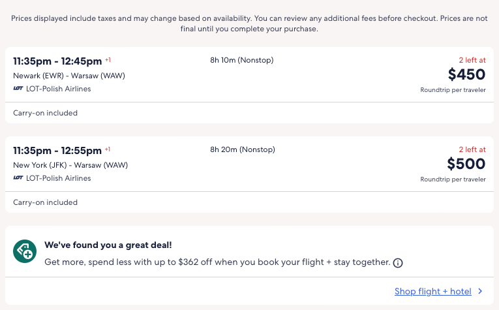Click the green deal tag icon

click(25, 251)
